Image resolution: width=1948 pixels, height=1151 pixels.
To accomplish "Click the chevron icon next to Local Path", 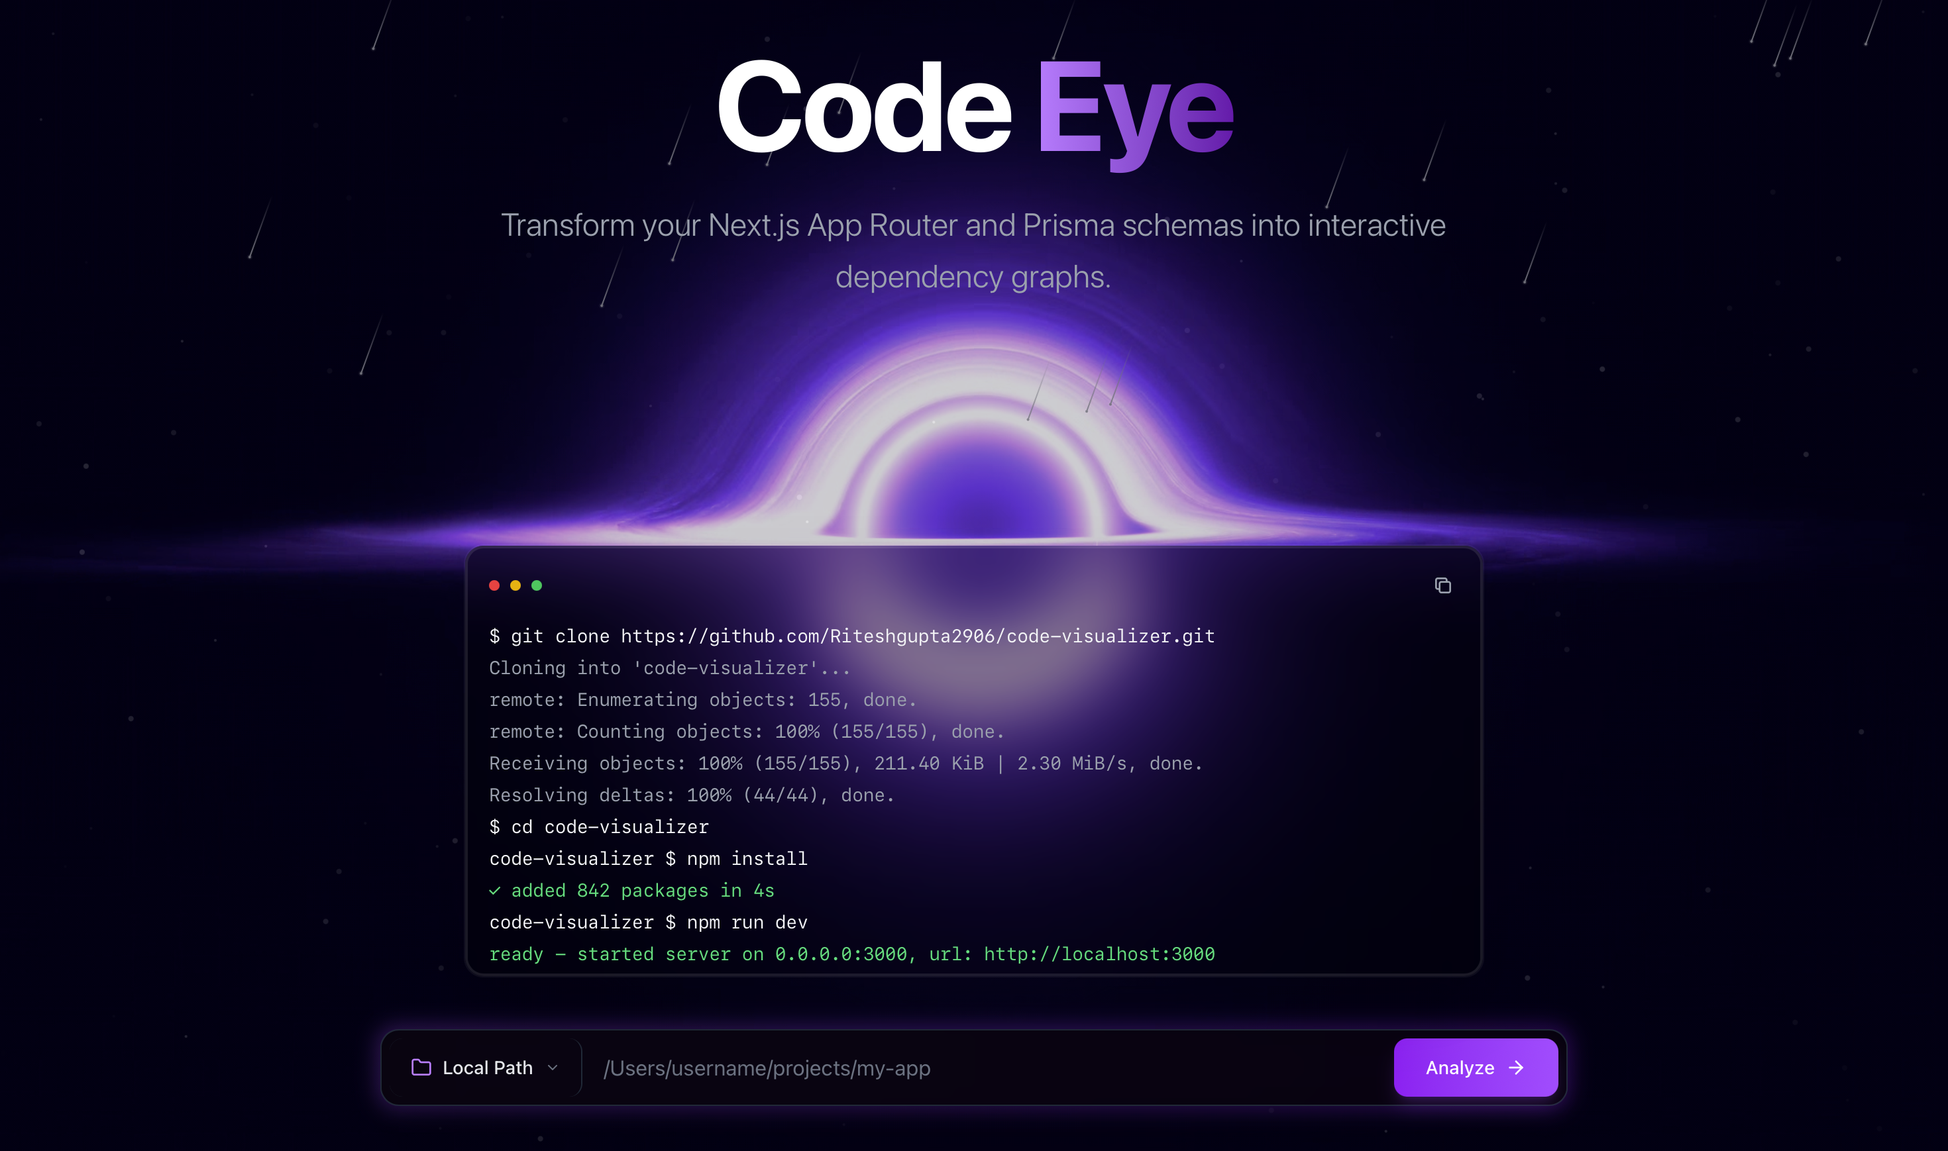I will click(553, 1068).
